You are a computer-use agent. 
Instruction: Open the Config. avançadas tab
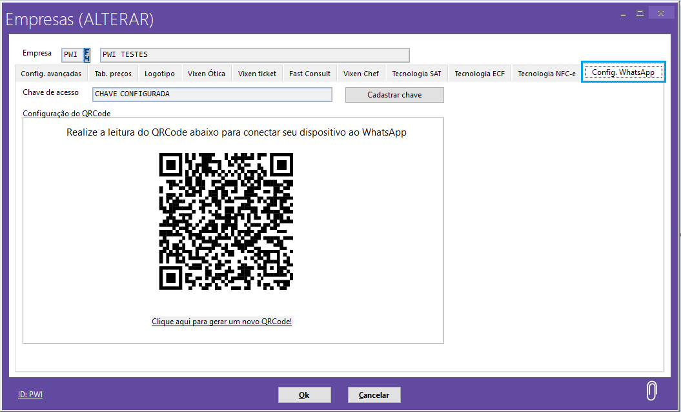coord(51,74)
